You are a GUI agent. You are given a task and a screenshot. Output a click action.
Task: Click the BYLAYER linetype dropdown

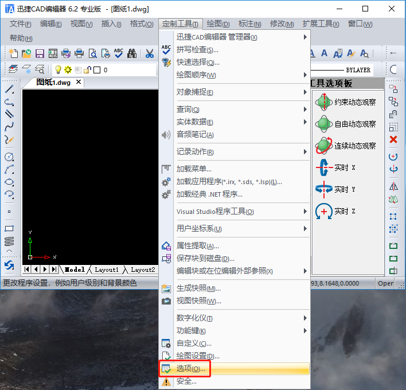click(x=342, y=70)
